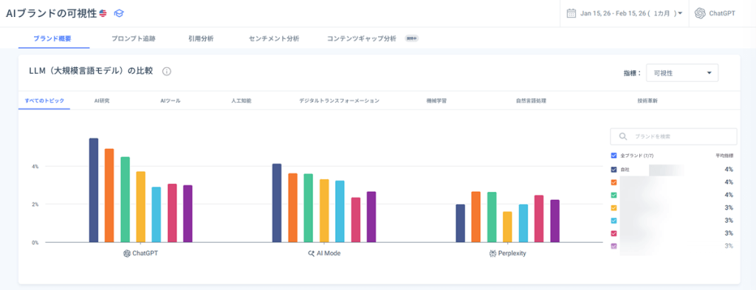Click the US flag icon beside the title

pyautogui.click(x=103, y=13)
